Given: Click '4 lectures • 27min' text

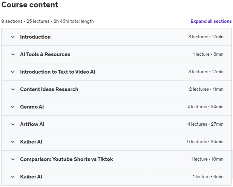Looking at the screenshot, I should pyautogui.click(x=205, y=124).
